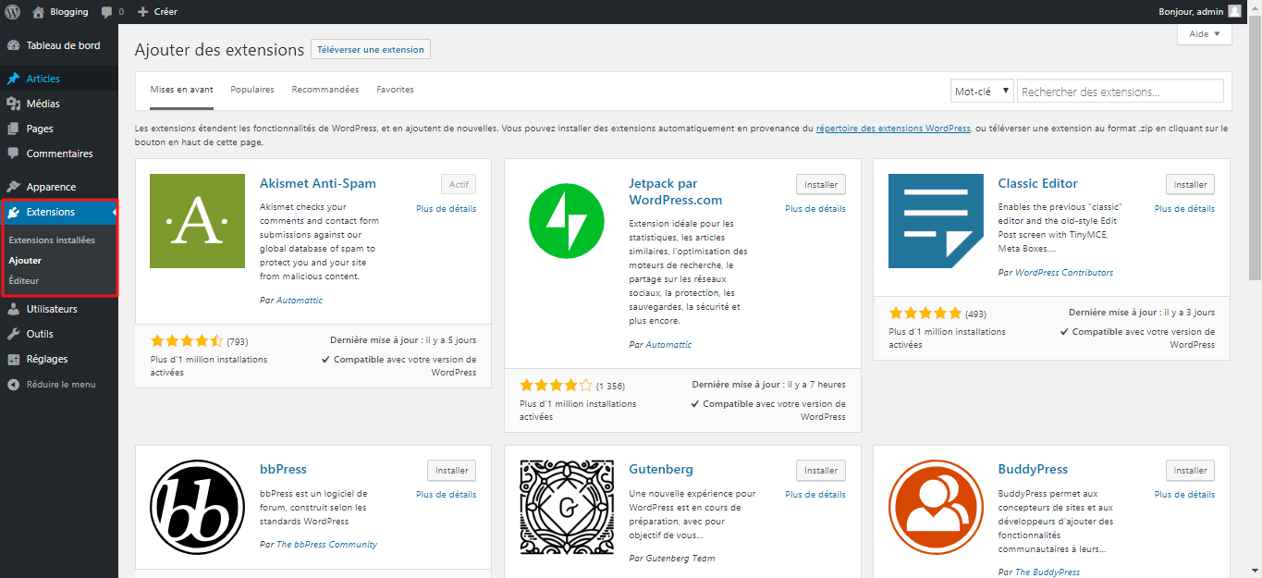Open the Classic Editor title link
Image resolution: width=1262 pixels, height=578 pixels.
coord(1038,183)
